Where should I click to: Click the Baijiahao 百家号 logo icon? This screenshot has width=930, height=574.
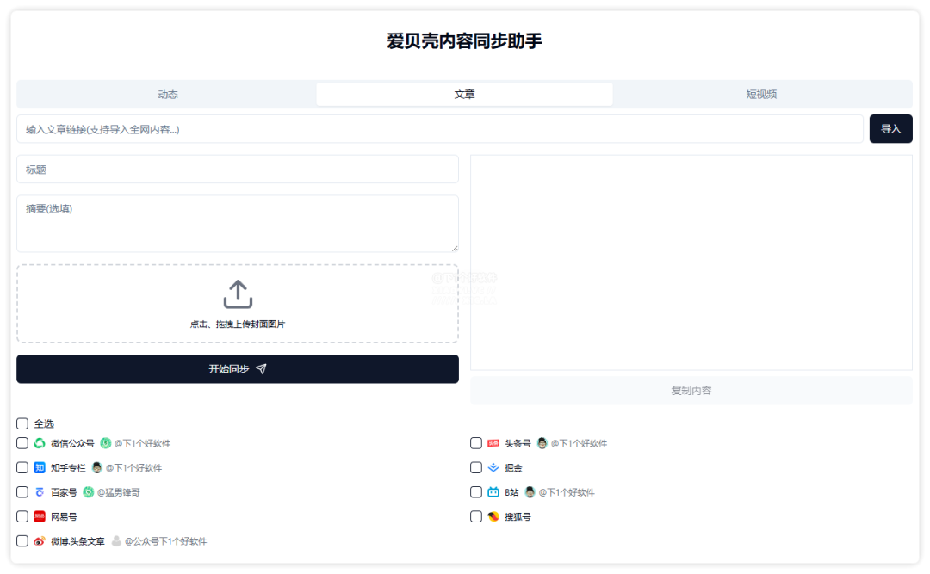[x=40, y=492]
